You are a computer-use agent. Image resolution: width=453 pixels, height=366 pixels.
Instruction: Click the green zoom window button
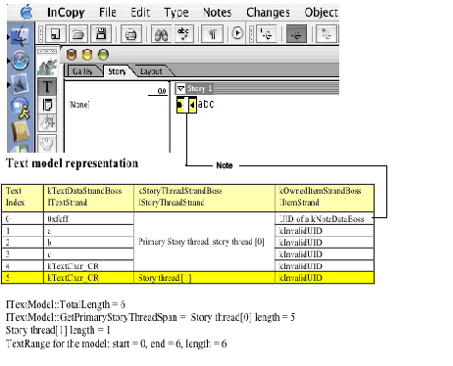(103, 55)
